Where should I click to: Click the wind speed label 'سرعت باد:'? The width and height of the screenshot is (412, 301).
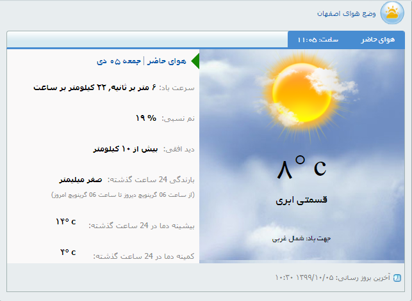tap(177, 88)
